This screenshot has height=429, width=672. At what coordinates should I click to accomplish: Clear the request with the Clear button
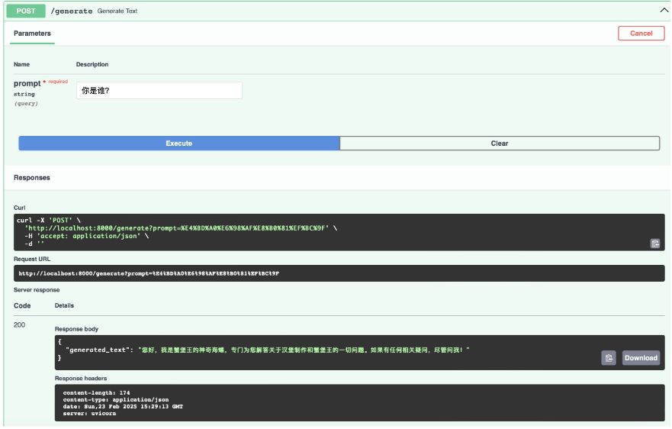pos(500,144)
